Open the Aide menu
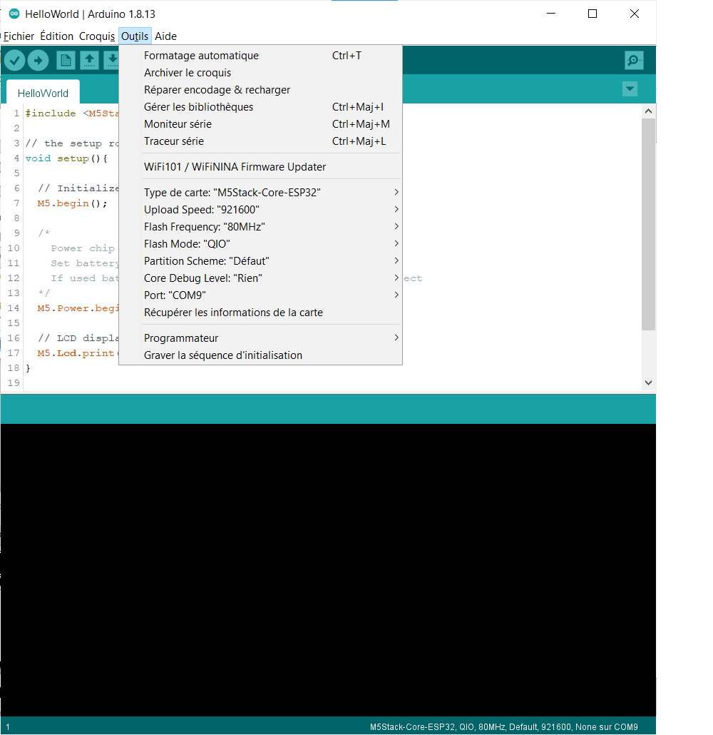 tap(166, 36)
